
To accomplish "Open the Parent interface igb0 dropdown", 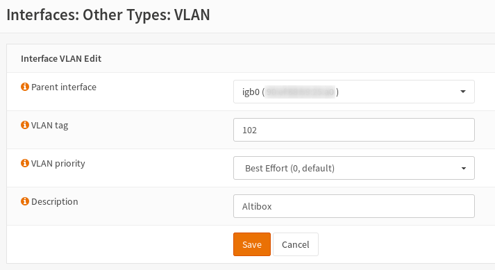I will click(x=353, y=92).
